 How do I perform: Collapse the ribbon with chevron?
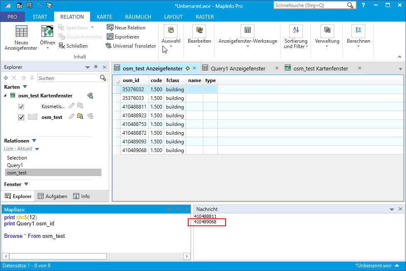coord(399,56)
